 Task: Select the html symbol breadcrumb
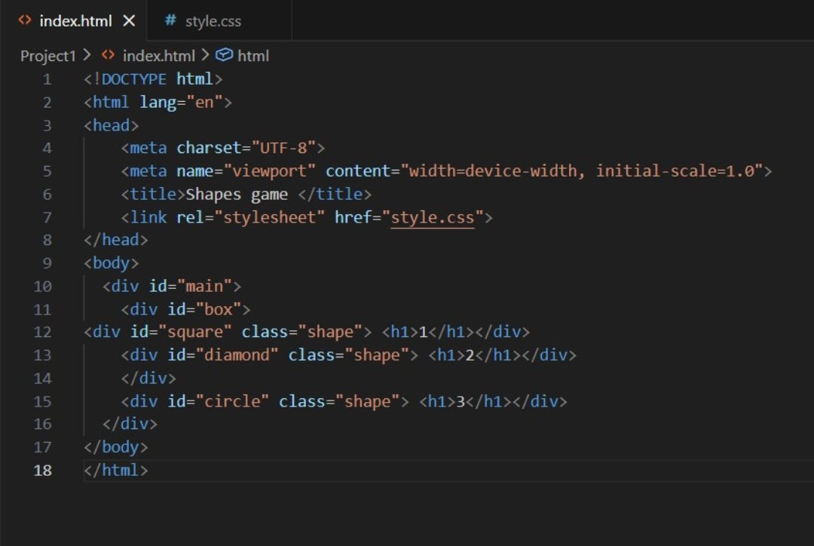(x=252, y=56)
